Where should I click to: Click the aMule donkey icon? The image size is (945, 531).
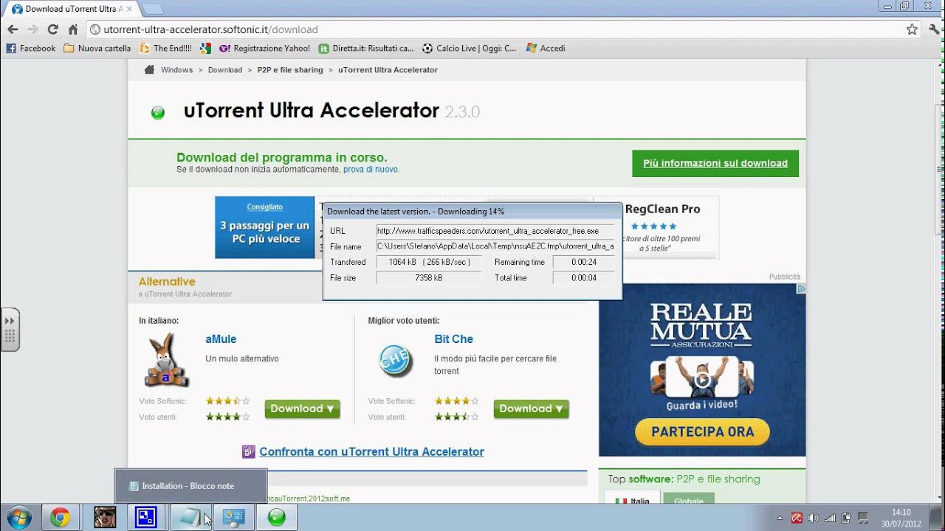[x=166, y=361]
